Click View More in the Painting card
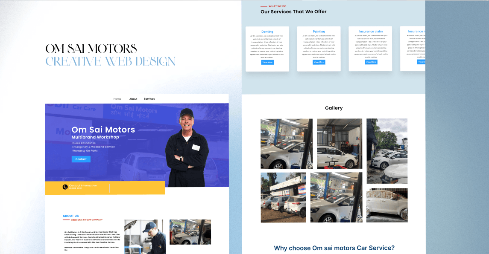 [x=319, y=62]
